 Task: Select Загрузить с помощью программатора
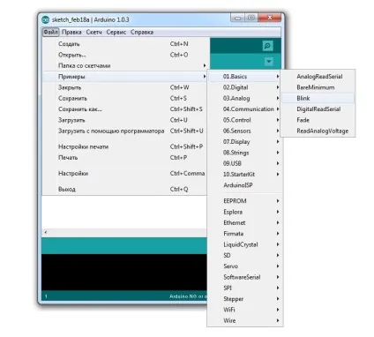[x=124, y=131]
